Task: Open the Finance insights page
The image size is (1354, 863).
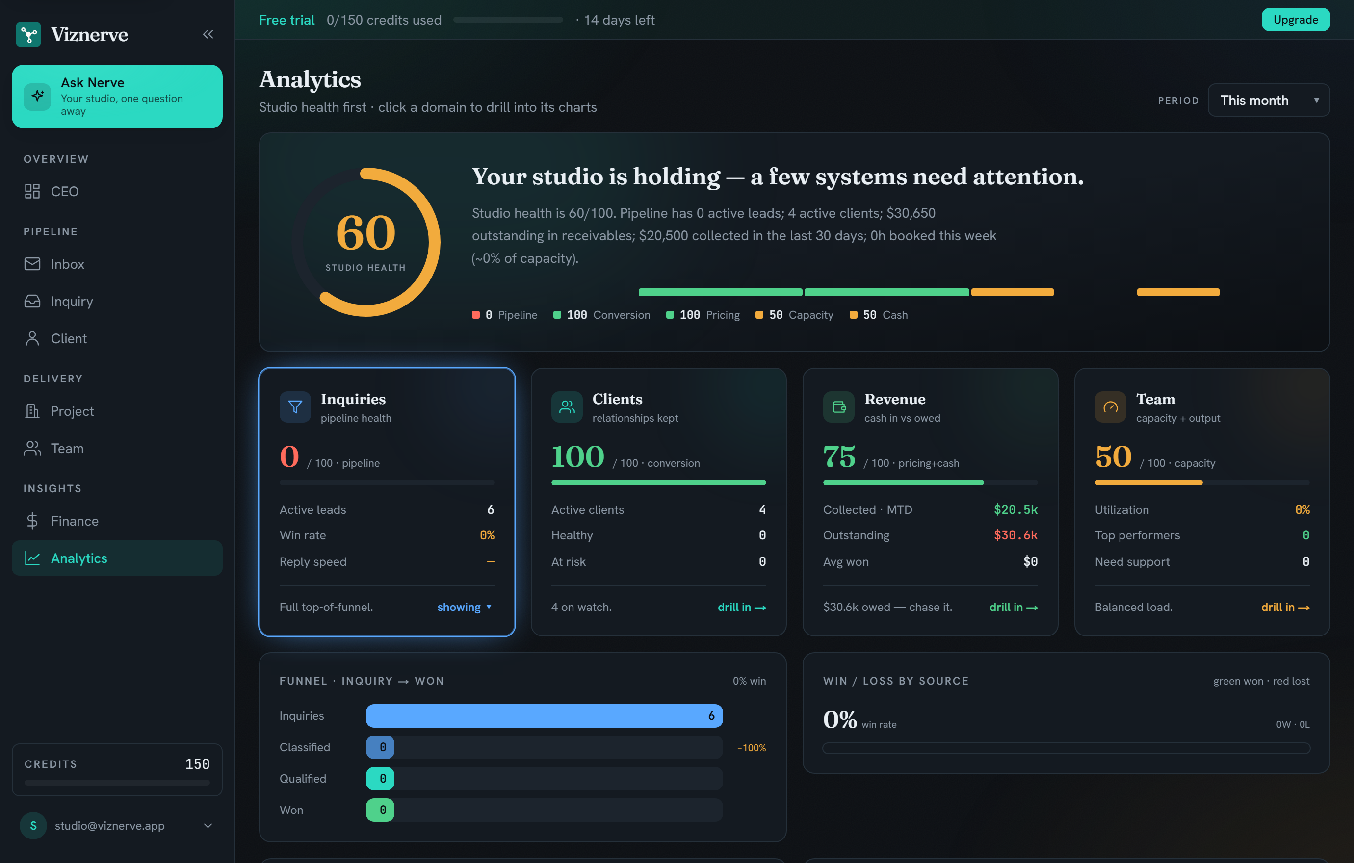Action: pyautogui.click(x=117, y=521)
